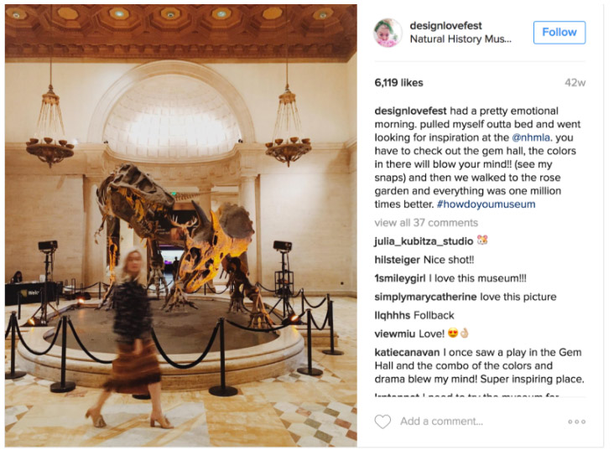Open julia_kubitza_studio commenter profile
614x455 pixels.
point(424,241)
